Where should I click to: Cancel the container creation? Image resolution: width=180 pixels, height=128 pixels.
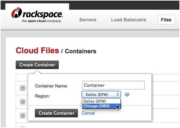click(x=88, y=113)
